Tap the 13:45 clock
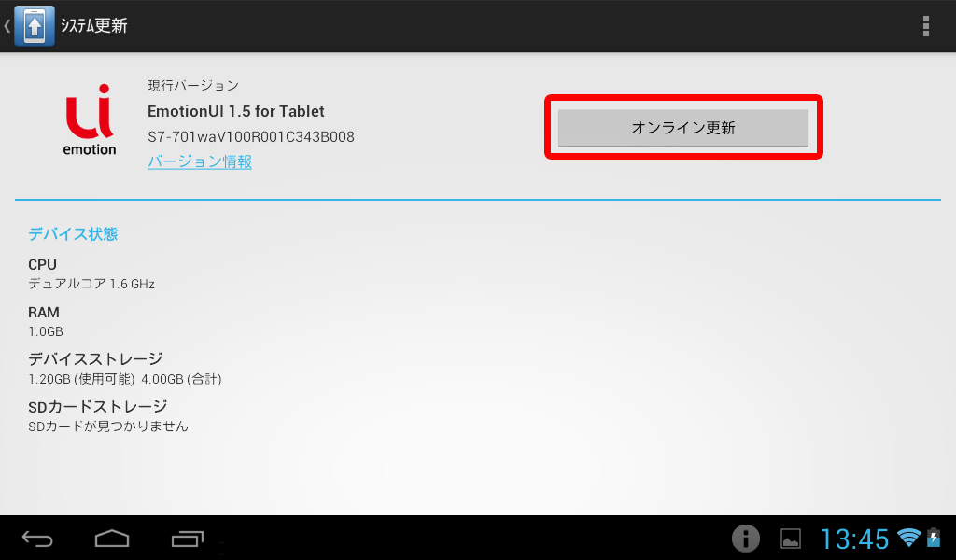The width and height of the screenshot is (956, 560). (x=853, y=539)
